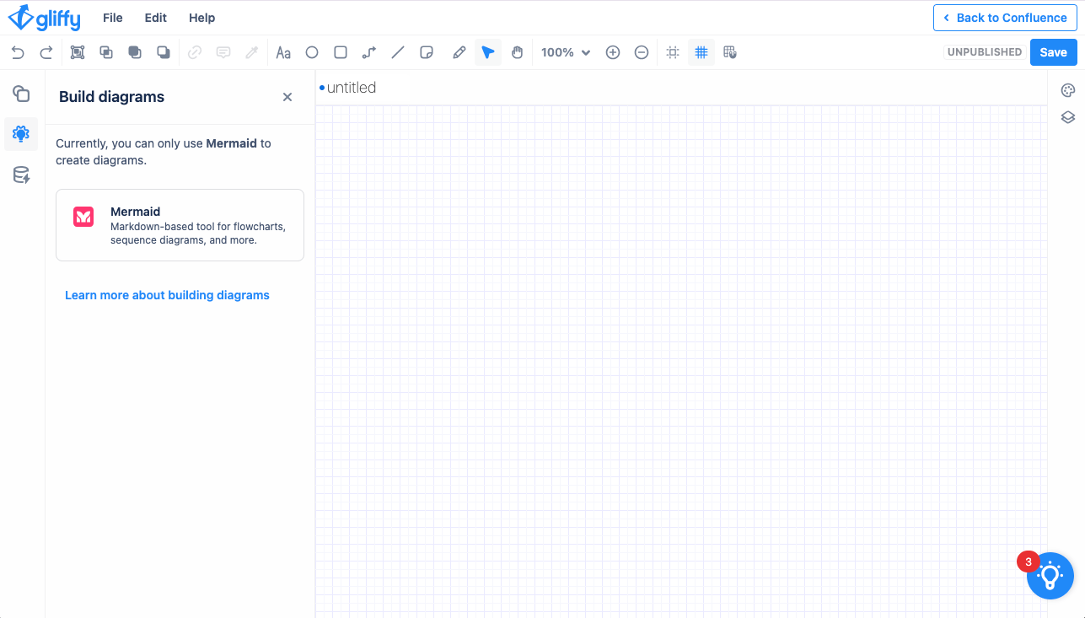The width and height of the screenshot is (1085, 618).
Task: Toggle the drawing guides icon
Action: 672,52
